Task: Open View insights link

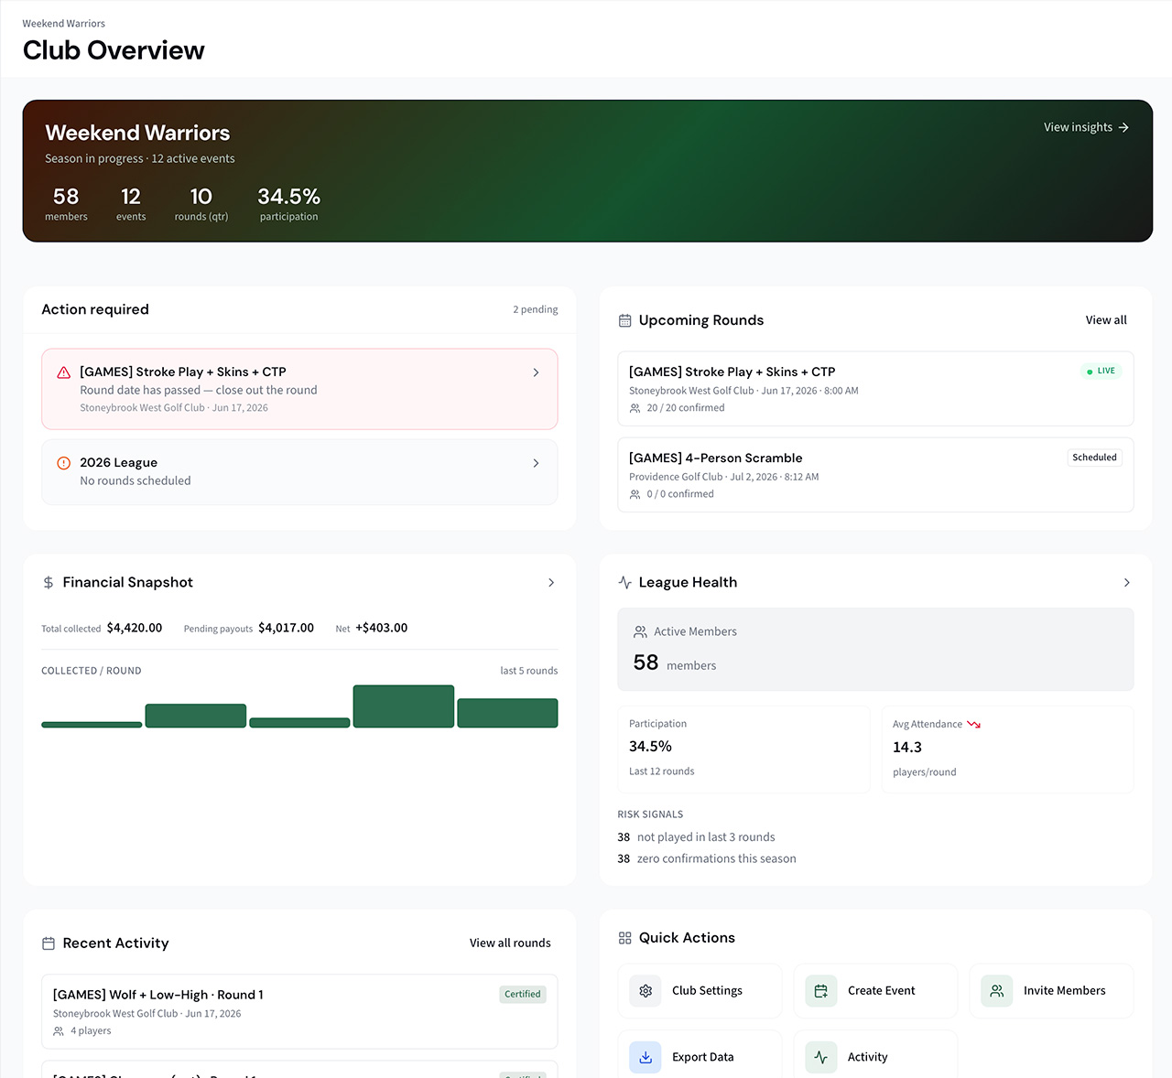Action: point(1086,127)
